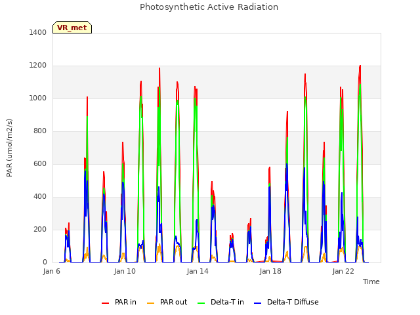Click the 800 y-axis tick label
This screenshot has width=420, height=315.
[40, 131]
